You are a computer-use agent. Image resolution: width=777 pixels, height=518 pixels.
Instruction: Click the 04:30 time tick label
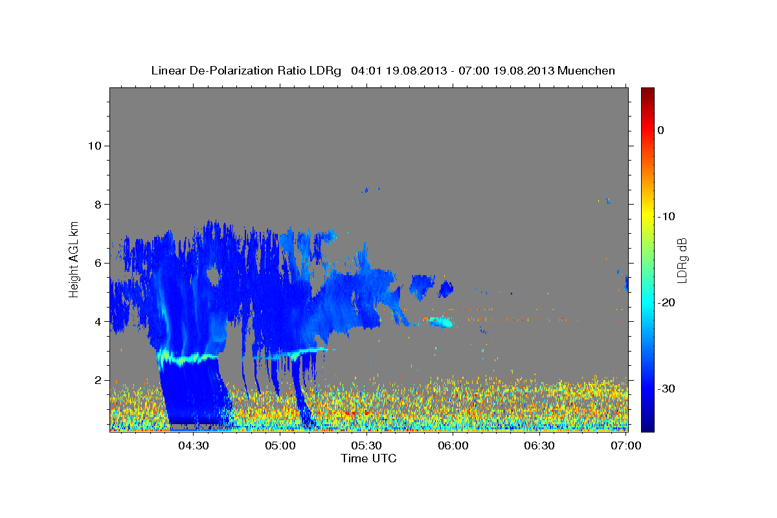click(193, 445)
